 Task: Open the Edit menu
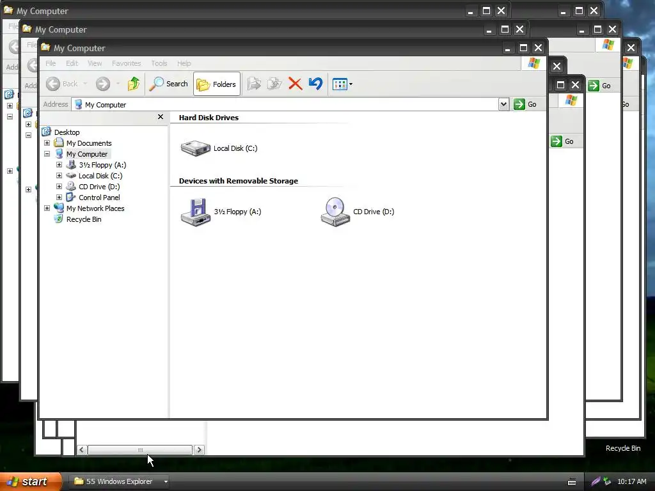click(72, 63)
